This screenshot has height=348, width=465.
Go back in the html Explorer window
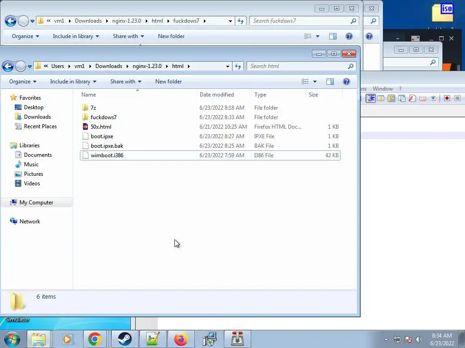click(x=8, y=66)
